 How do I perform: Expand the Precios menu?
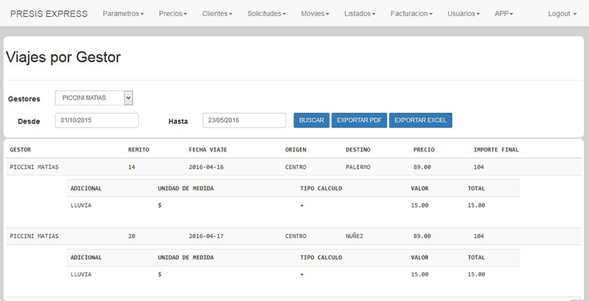tap(172, 14)
